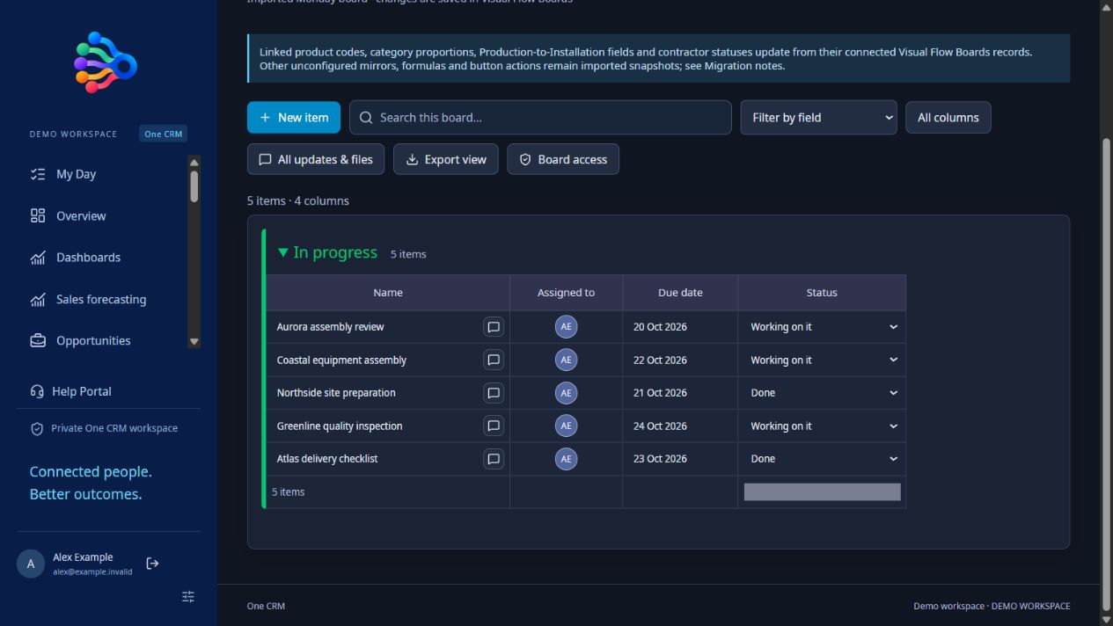Screen dimensions: 1113x626
Task: Click the status summary bar in the footer row
Action: 822,492
